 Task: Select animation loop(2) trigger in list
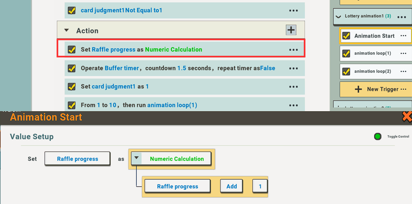coord(373,71)
